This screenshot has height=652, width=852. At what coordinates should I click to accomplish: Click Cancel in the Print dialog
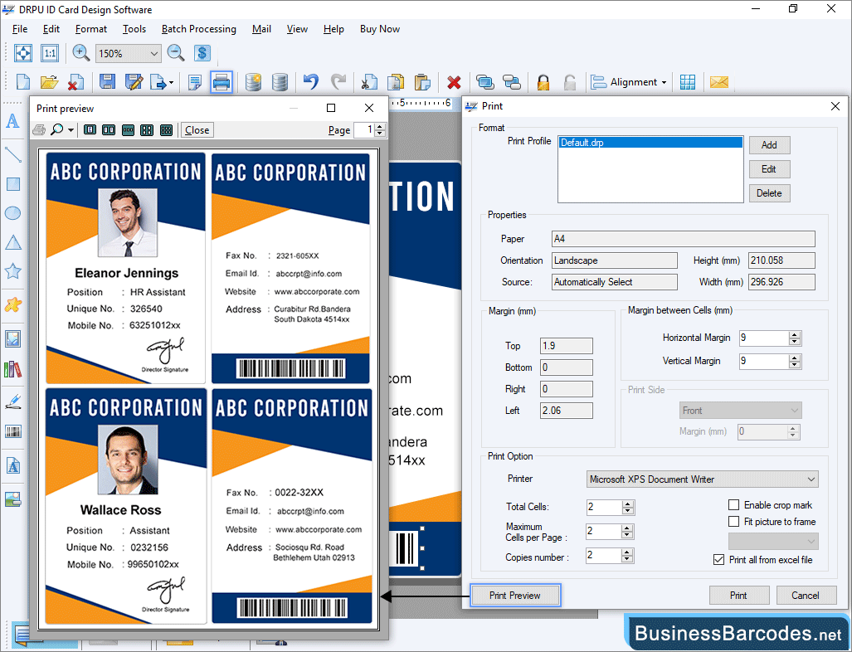tap(806, 595)
